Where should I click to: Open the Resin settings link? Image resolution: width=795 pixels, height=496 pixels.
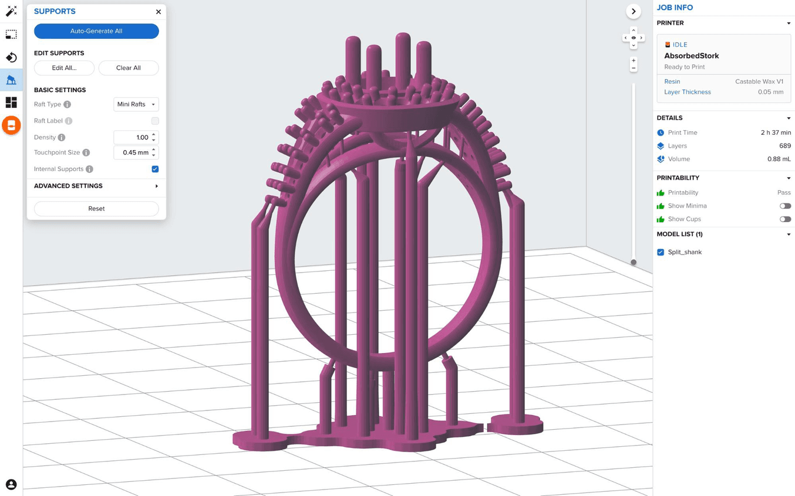coord(672,81)
